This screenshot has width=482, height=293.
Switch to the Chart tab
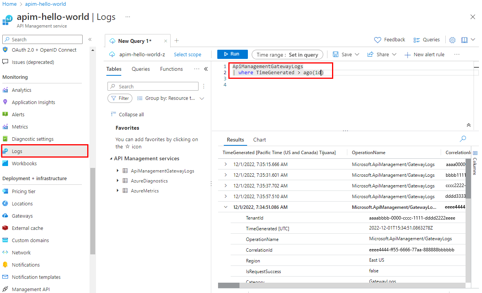click(259, 139)
